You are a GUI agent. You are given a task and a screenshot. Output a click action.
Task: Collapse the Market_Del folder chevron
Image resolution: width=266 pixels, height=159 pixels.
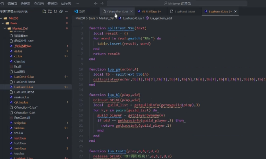click(6, 29)
